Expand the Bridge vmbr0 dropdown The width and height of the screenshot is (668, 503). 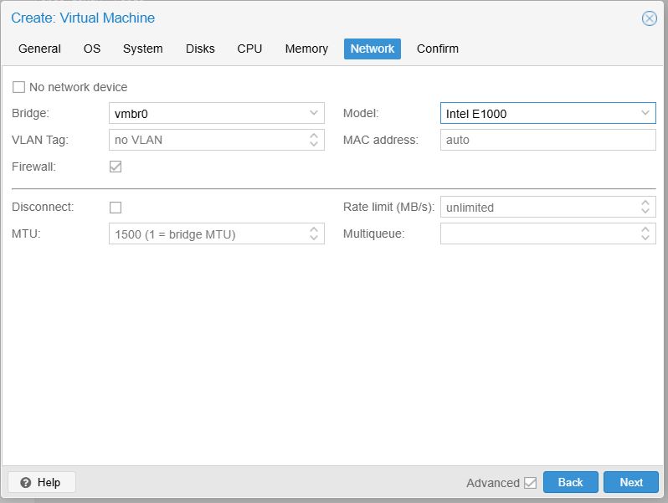pos(314,113)
